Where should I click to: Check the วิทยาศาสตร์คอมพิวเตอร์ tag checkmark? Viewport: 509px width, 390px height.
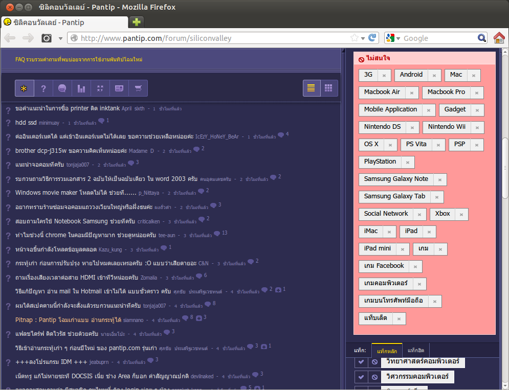coord(361,362)
